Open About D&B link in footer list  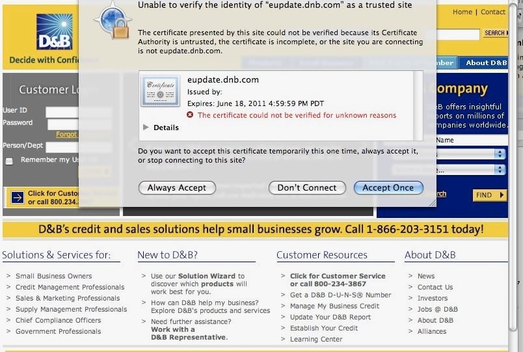pos(435,320)
